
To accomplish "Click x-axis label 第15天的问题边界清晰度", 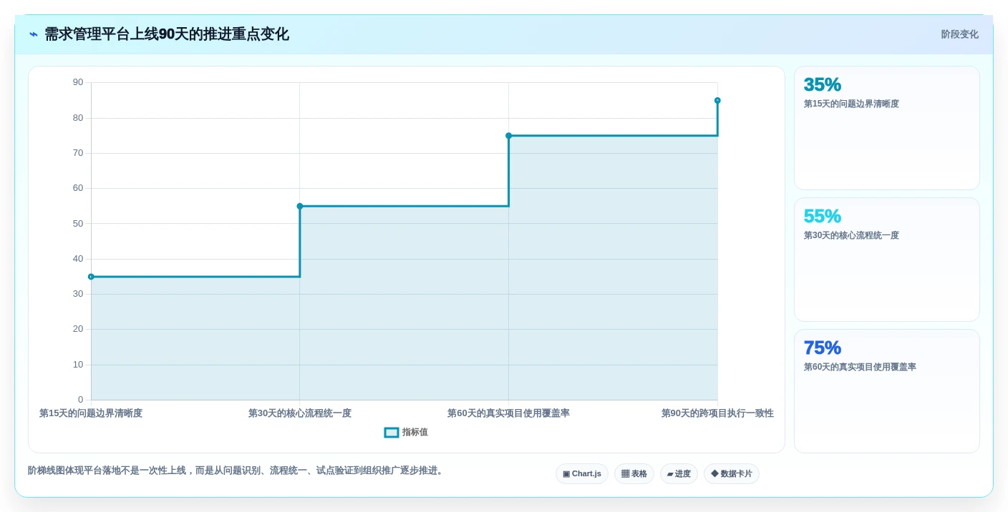I will click(91, 413).
